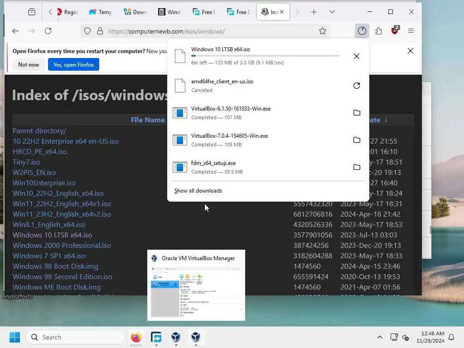Download Win10Enterprise.iso
This screenshot has width=464, height=348.
pos(44,183)
